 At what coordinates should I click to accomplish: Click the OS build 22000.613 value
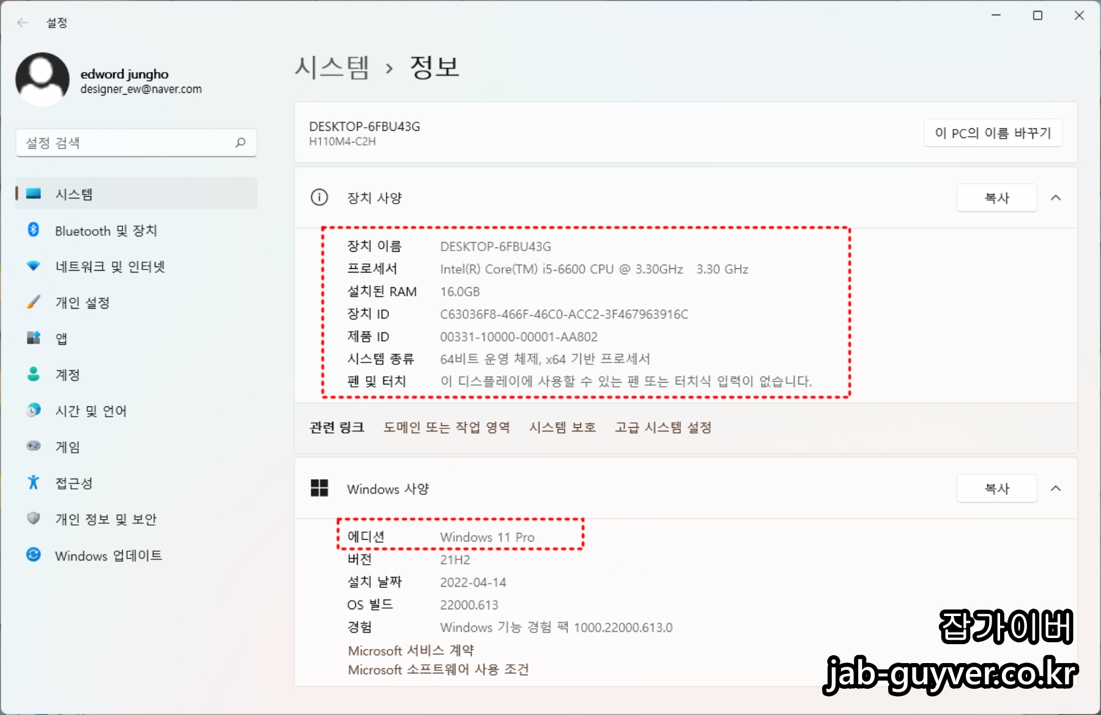(469, 605)
